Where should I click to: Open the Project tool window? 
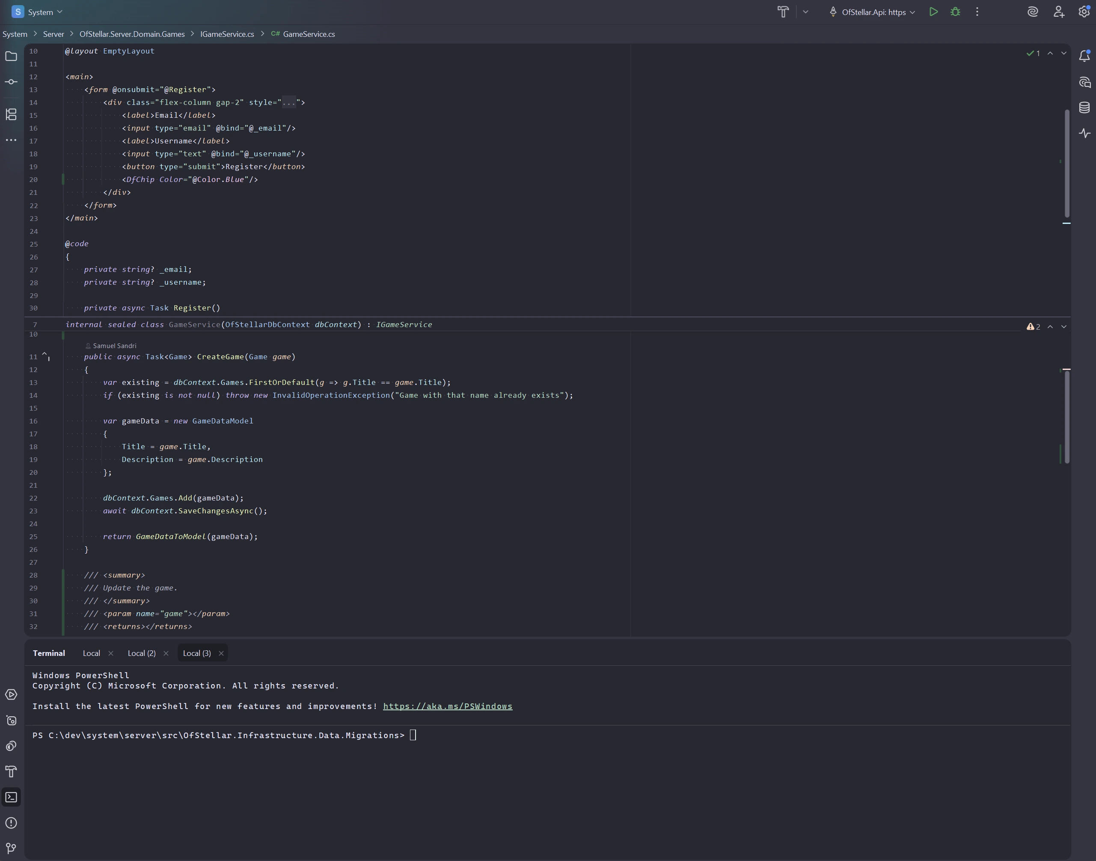(11, 57)
